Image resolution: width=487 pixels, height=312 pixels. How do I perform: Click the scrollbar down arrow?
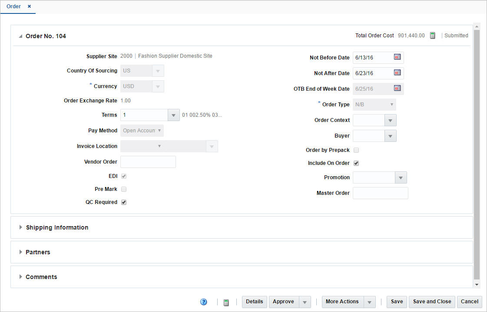click(477, 284)
